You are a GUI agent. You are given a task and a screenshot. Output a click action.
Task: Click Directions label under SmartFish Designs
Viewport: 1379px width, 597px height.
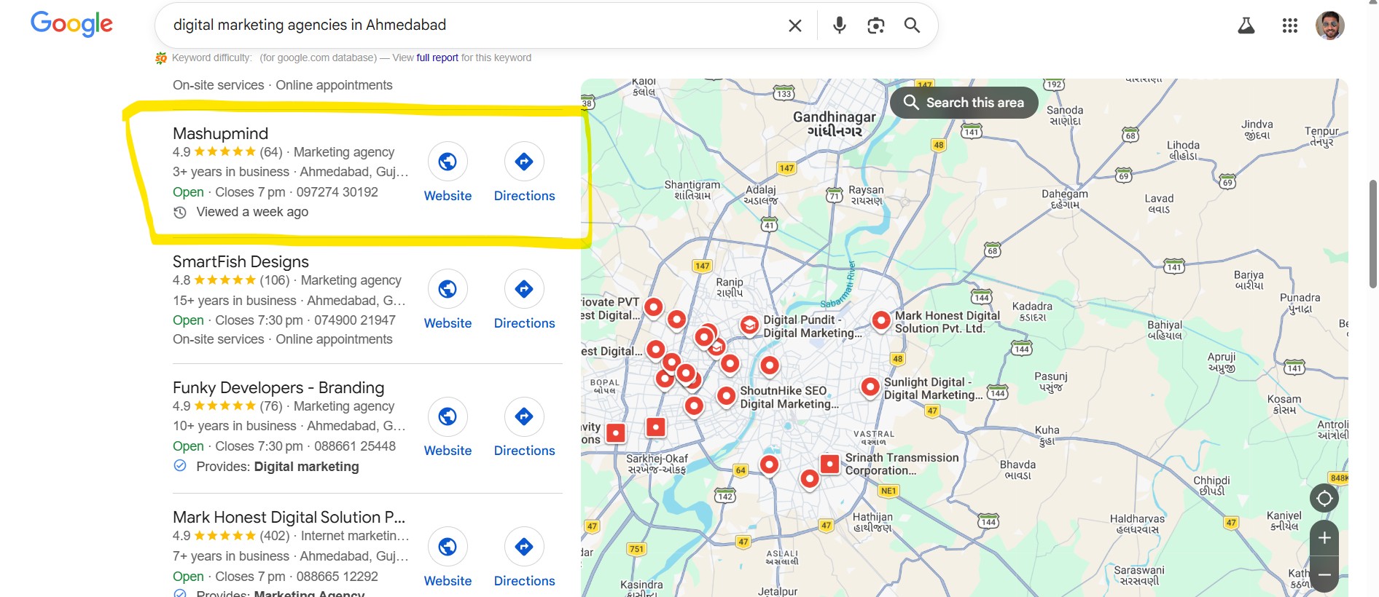[524, 323]
